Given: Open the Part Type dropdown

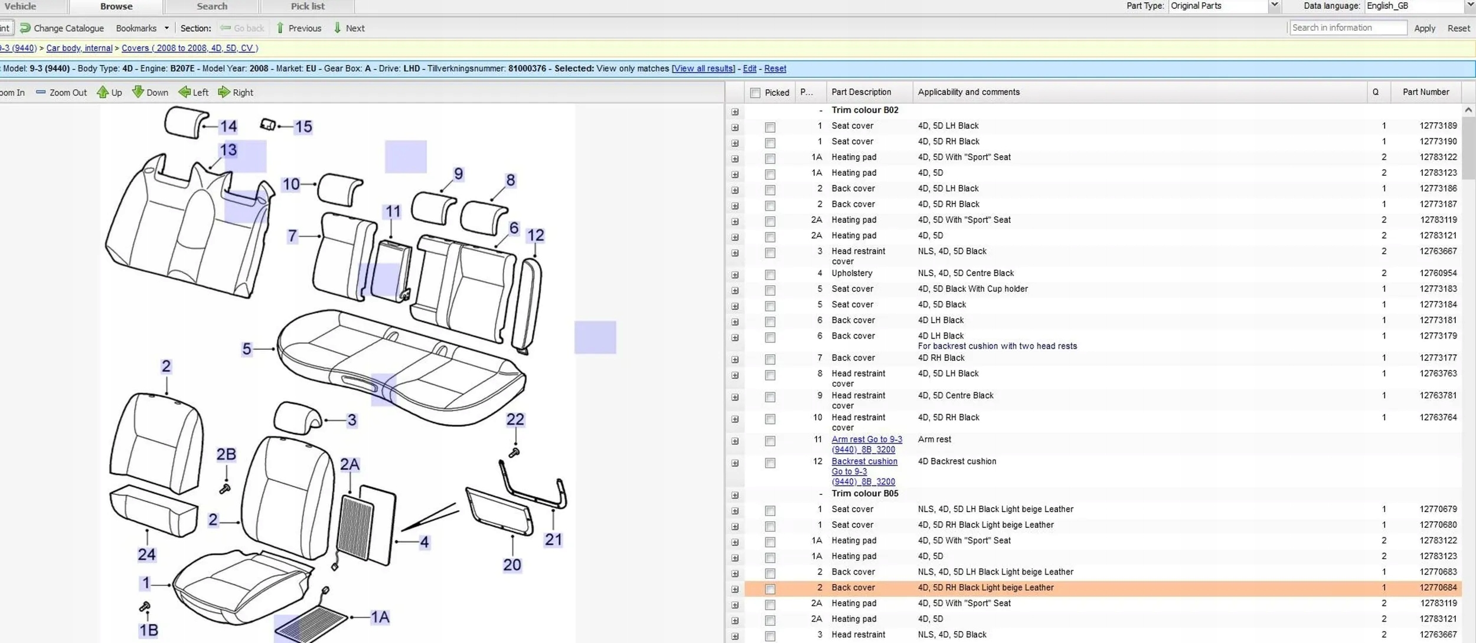Looking at the screenshot, I should pyautogui.click(x=1274, y=6).
